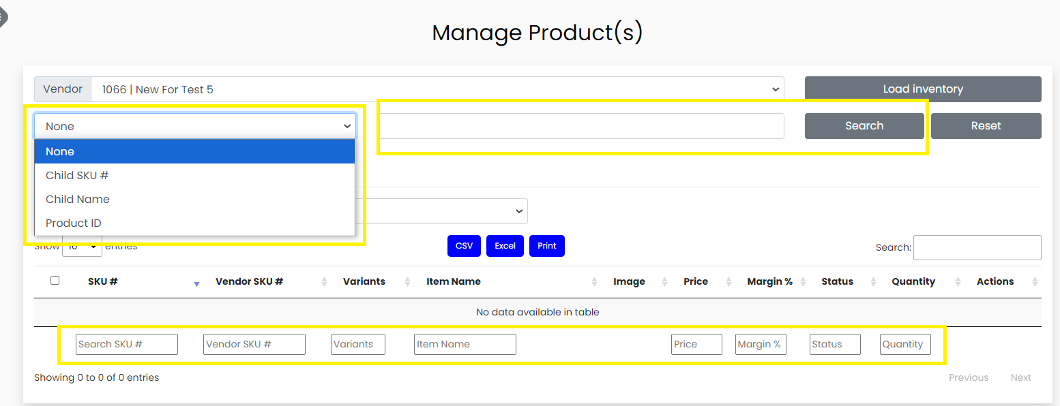Click the gray Search button
1060x406 pixels.
[864, 126]
